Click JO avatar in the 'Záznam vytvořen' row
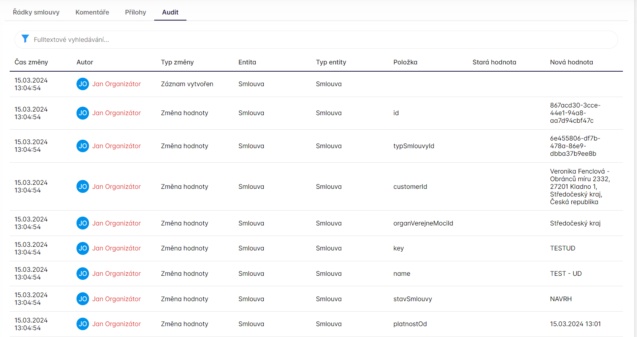Screen dimensions: 637x337 point(83,84)
